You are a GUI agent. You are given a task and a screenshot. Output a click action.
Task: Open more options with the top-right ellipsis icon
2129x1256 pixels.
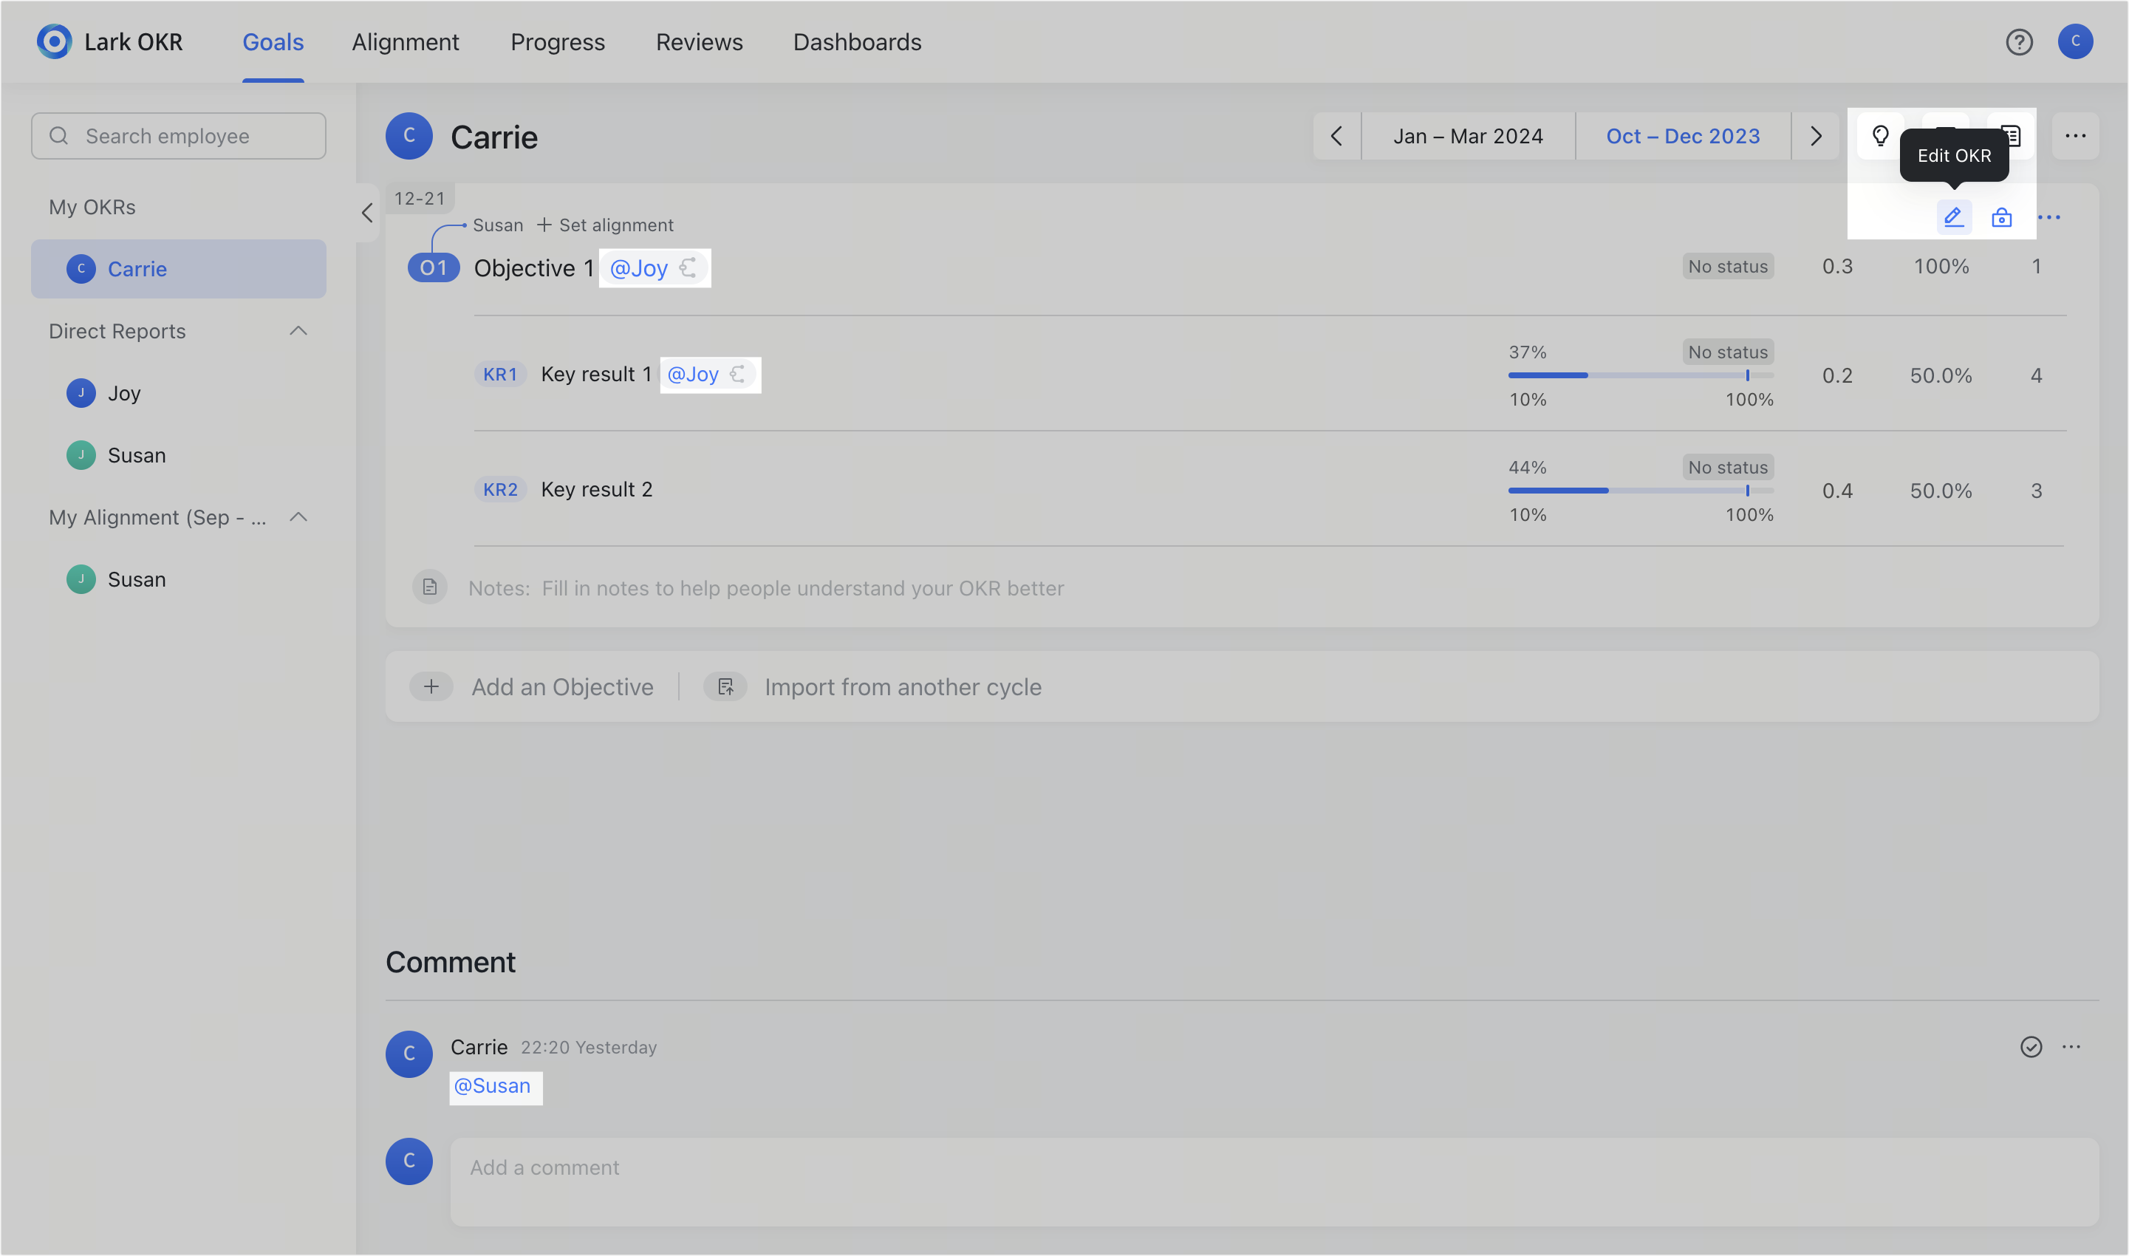[2075, 135]
